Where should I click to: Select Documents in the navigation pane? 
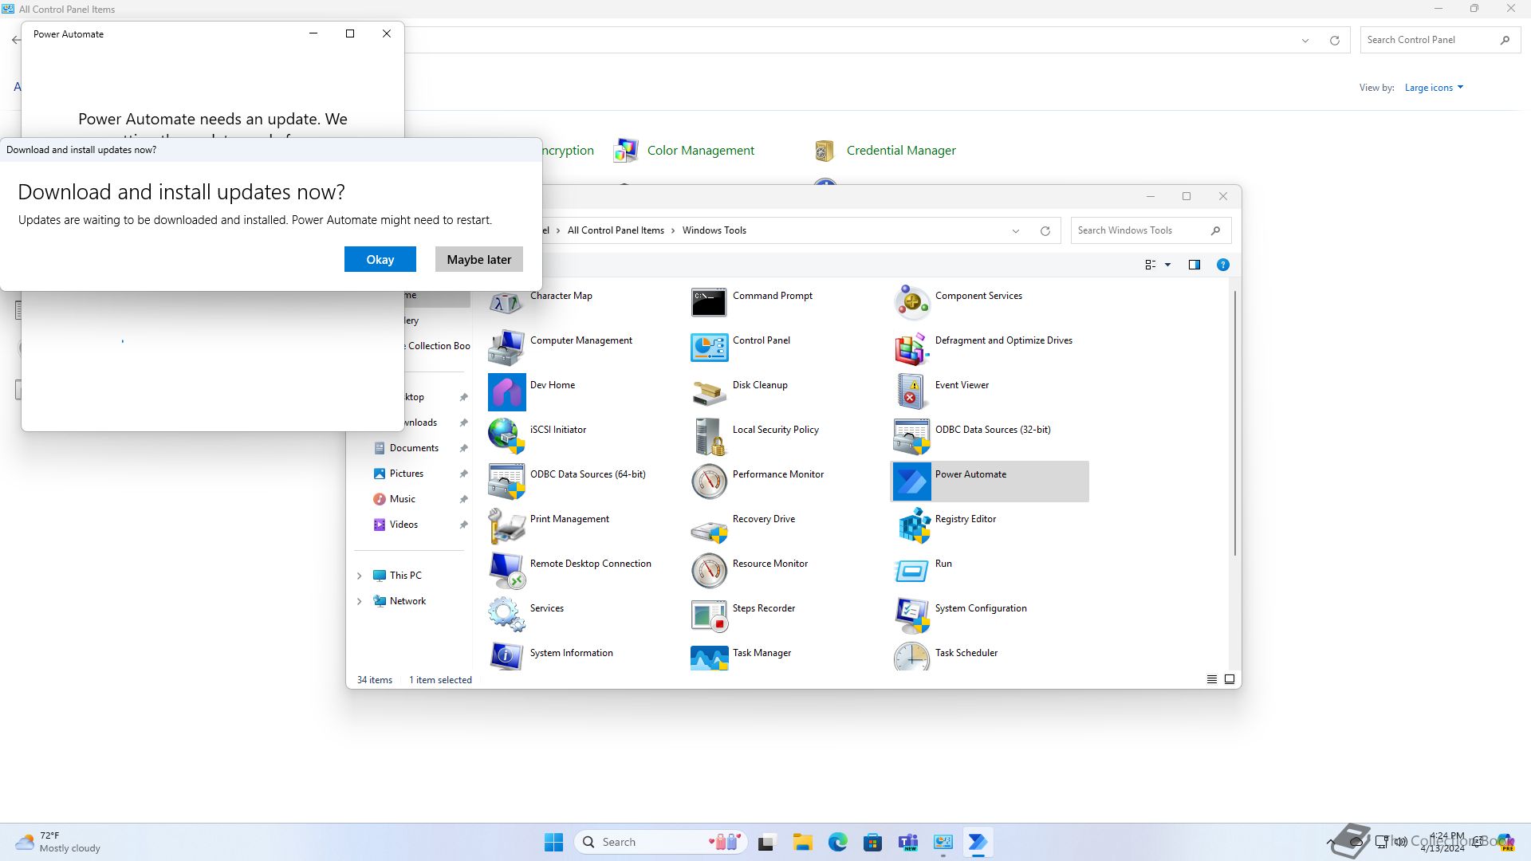tap(414, 448)
